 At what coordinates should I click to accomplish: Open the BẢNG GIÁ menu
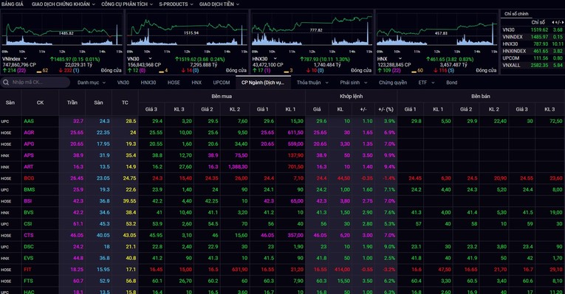pyautogui.click(x=13, y=4)
